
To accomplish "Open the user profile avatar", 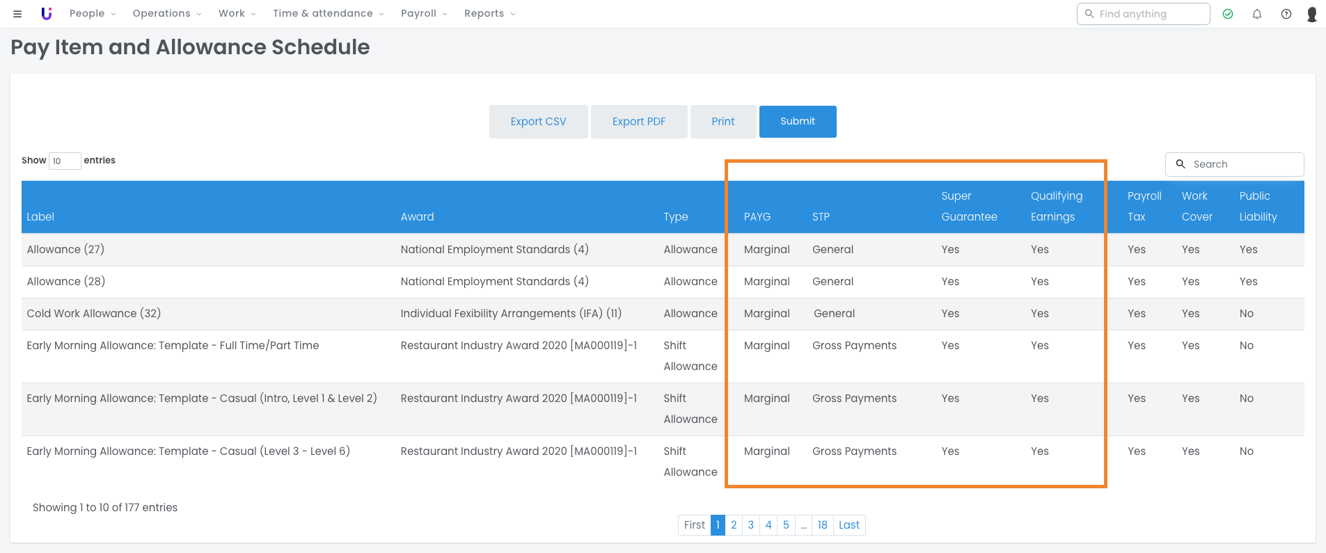I will pos(1312,14).
